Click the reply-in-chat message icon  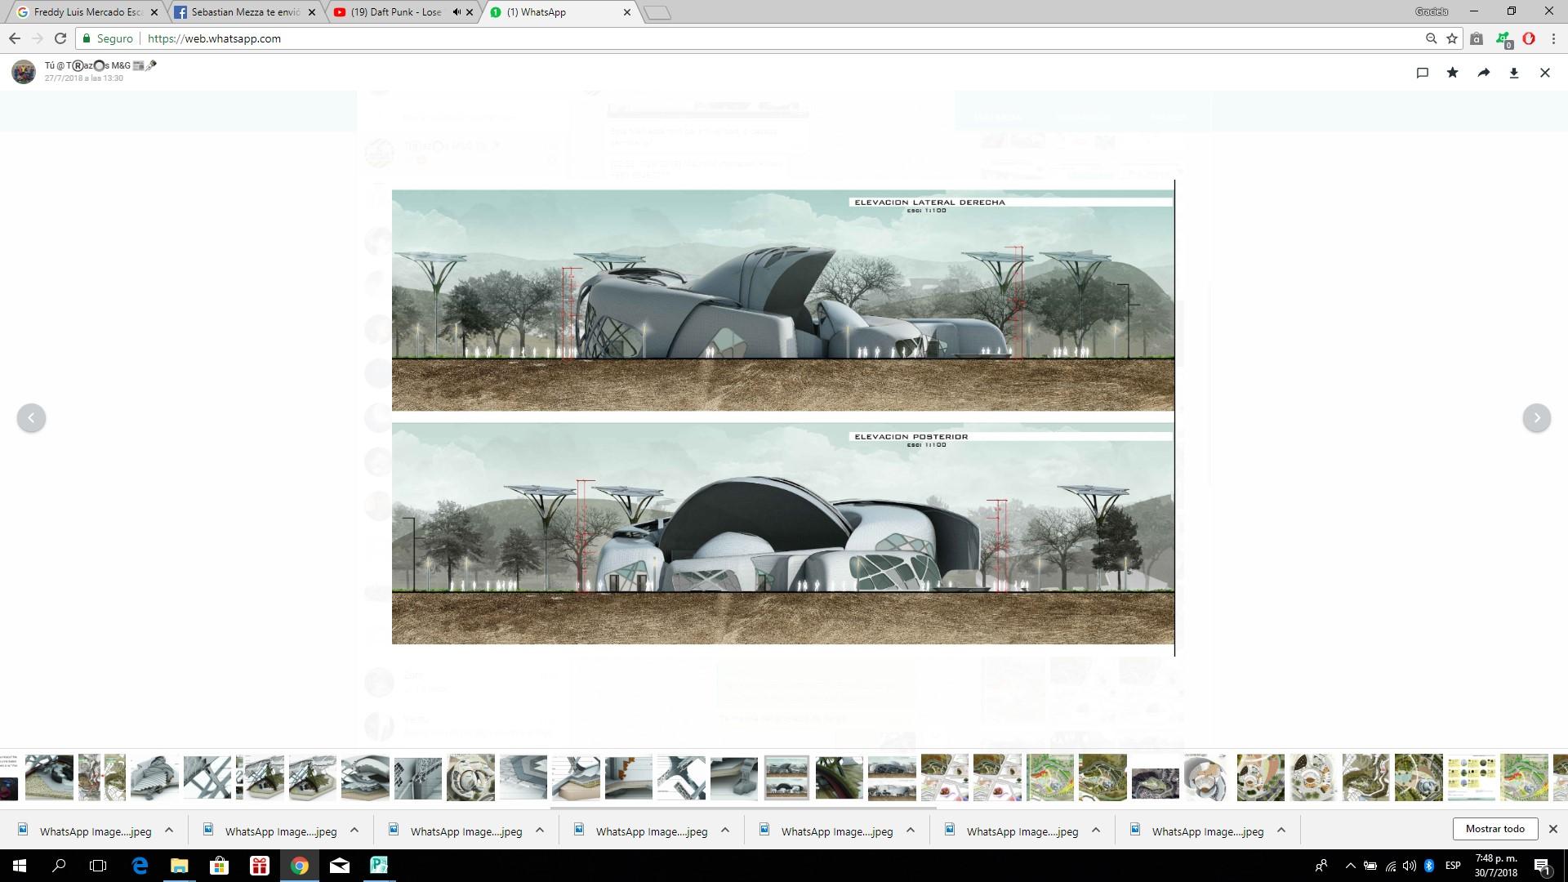pos(1422,73)
